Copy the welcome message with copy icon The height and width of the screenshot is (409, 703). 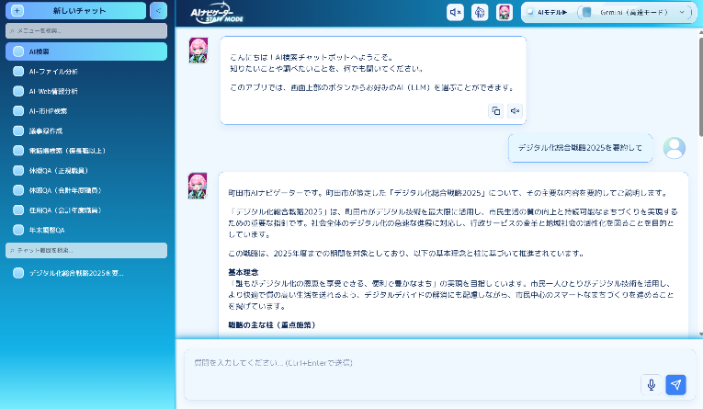[495, 111]
